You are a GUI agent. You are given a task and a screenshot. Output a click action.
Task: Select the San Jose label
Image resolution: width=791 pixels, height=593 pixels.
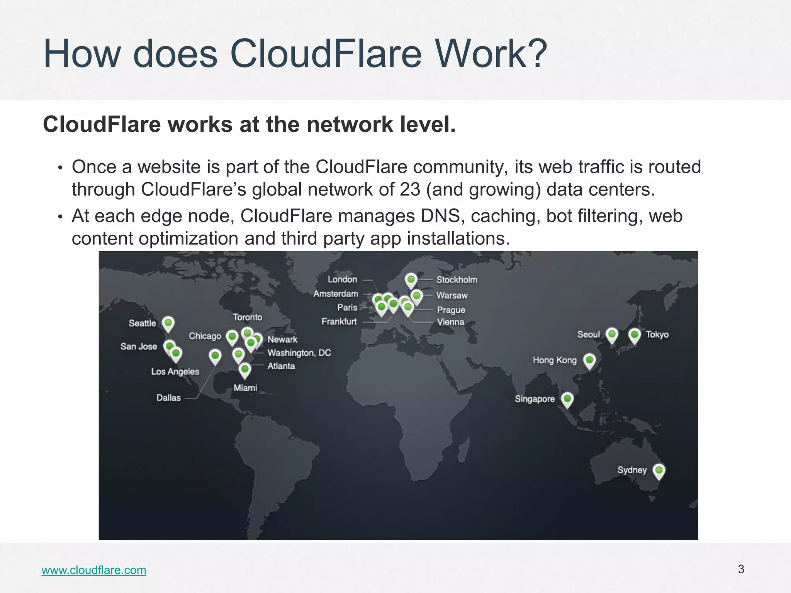(x=139, y=346)
